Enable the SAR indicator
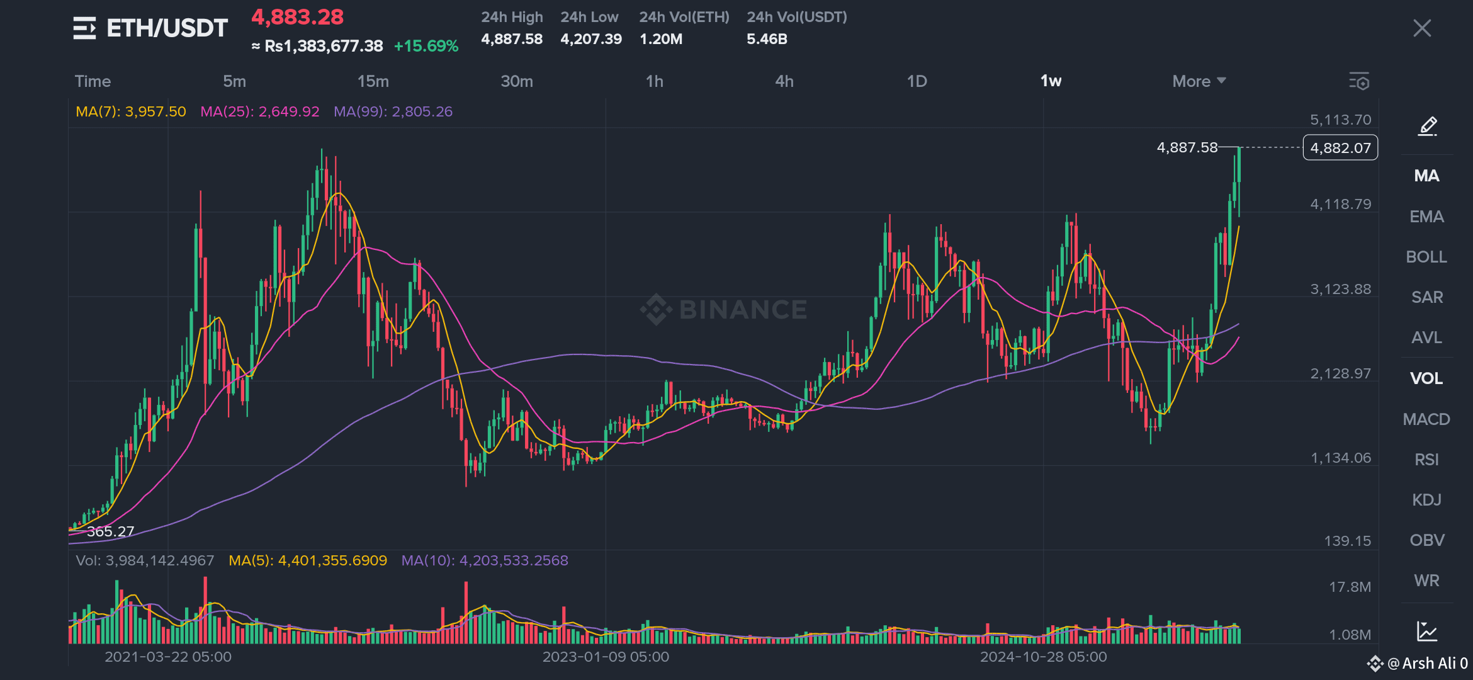Screen dimensions: 1473x680 (1426, 297)
